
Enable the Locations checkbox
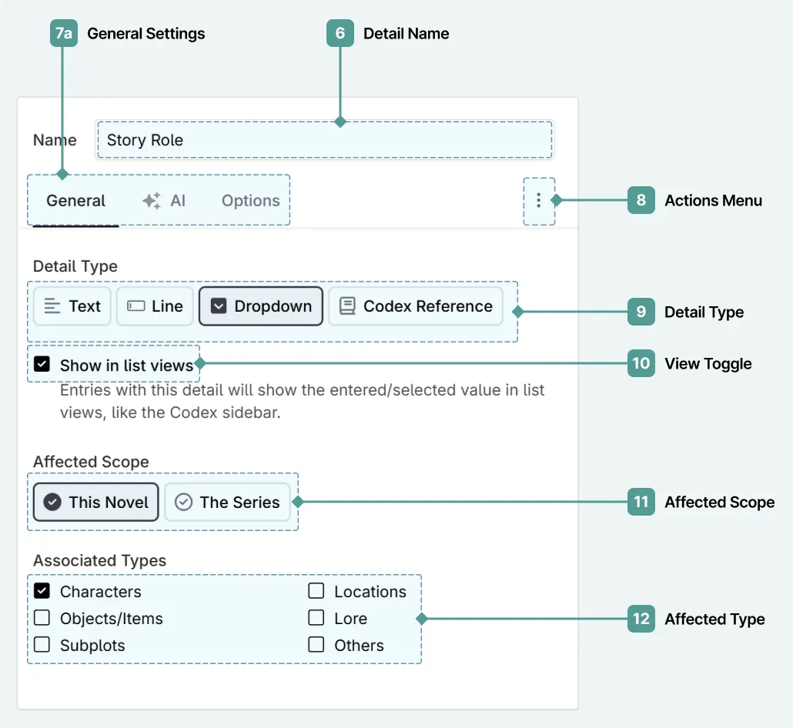(316, 591)
